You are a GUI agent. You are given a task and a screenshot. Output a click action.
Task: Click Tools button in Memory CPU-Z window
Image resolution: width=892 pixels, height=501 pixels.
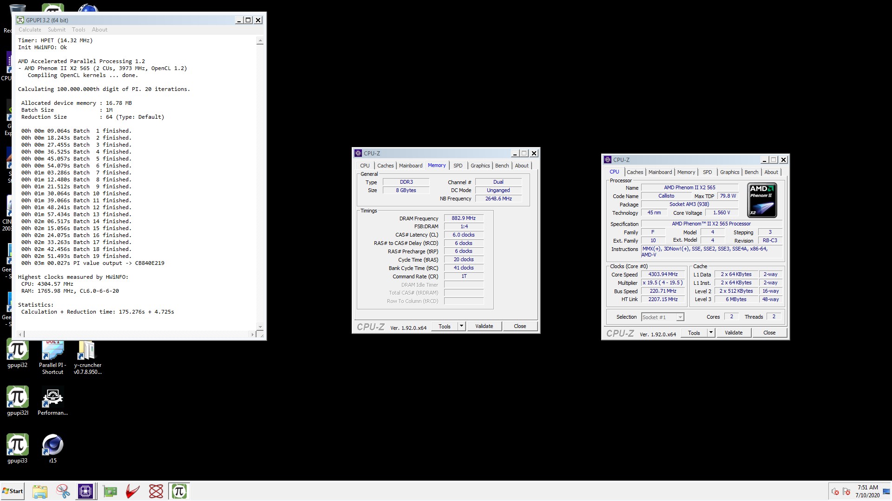pos(445,326)
